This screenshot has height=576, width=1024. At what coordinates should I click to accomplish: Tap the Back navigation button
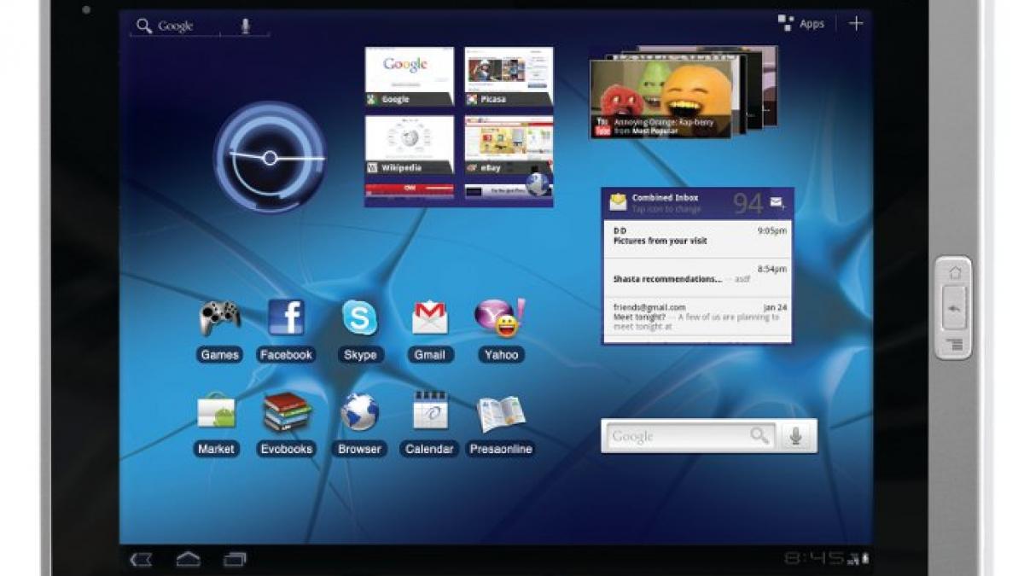tap(141, 560)
